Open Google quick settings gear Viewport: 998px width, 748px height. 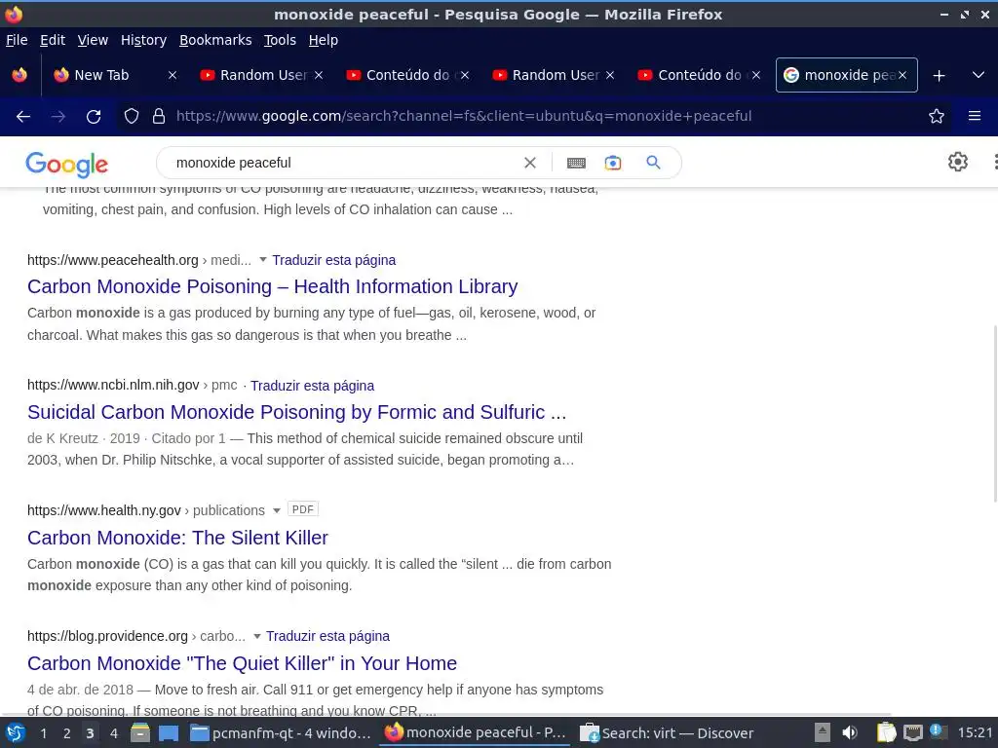958,162
